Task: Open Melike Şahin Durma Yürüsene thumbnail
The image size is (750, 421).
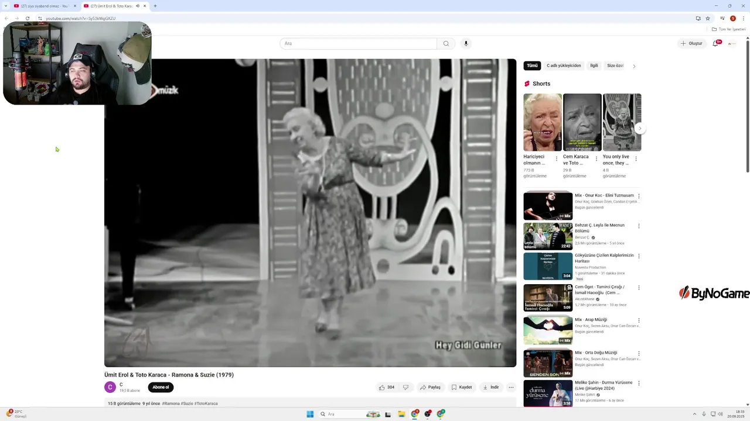Action: [548, 393]
